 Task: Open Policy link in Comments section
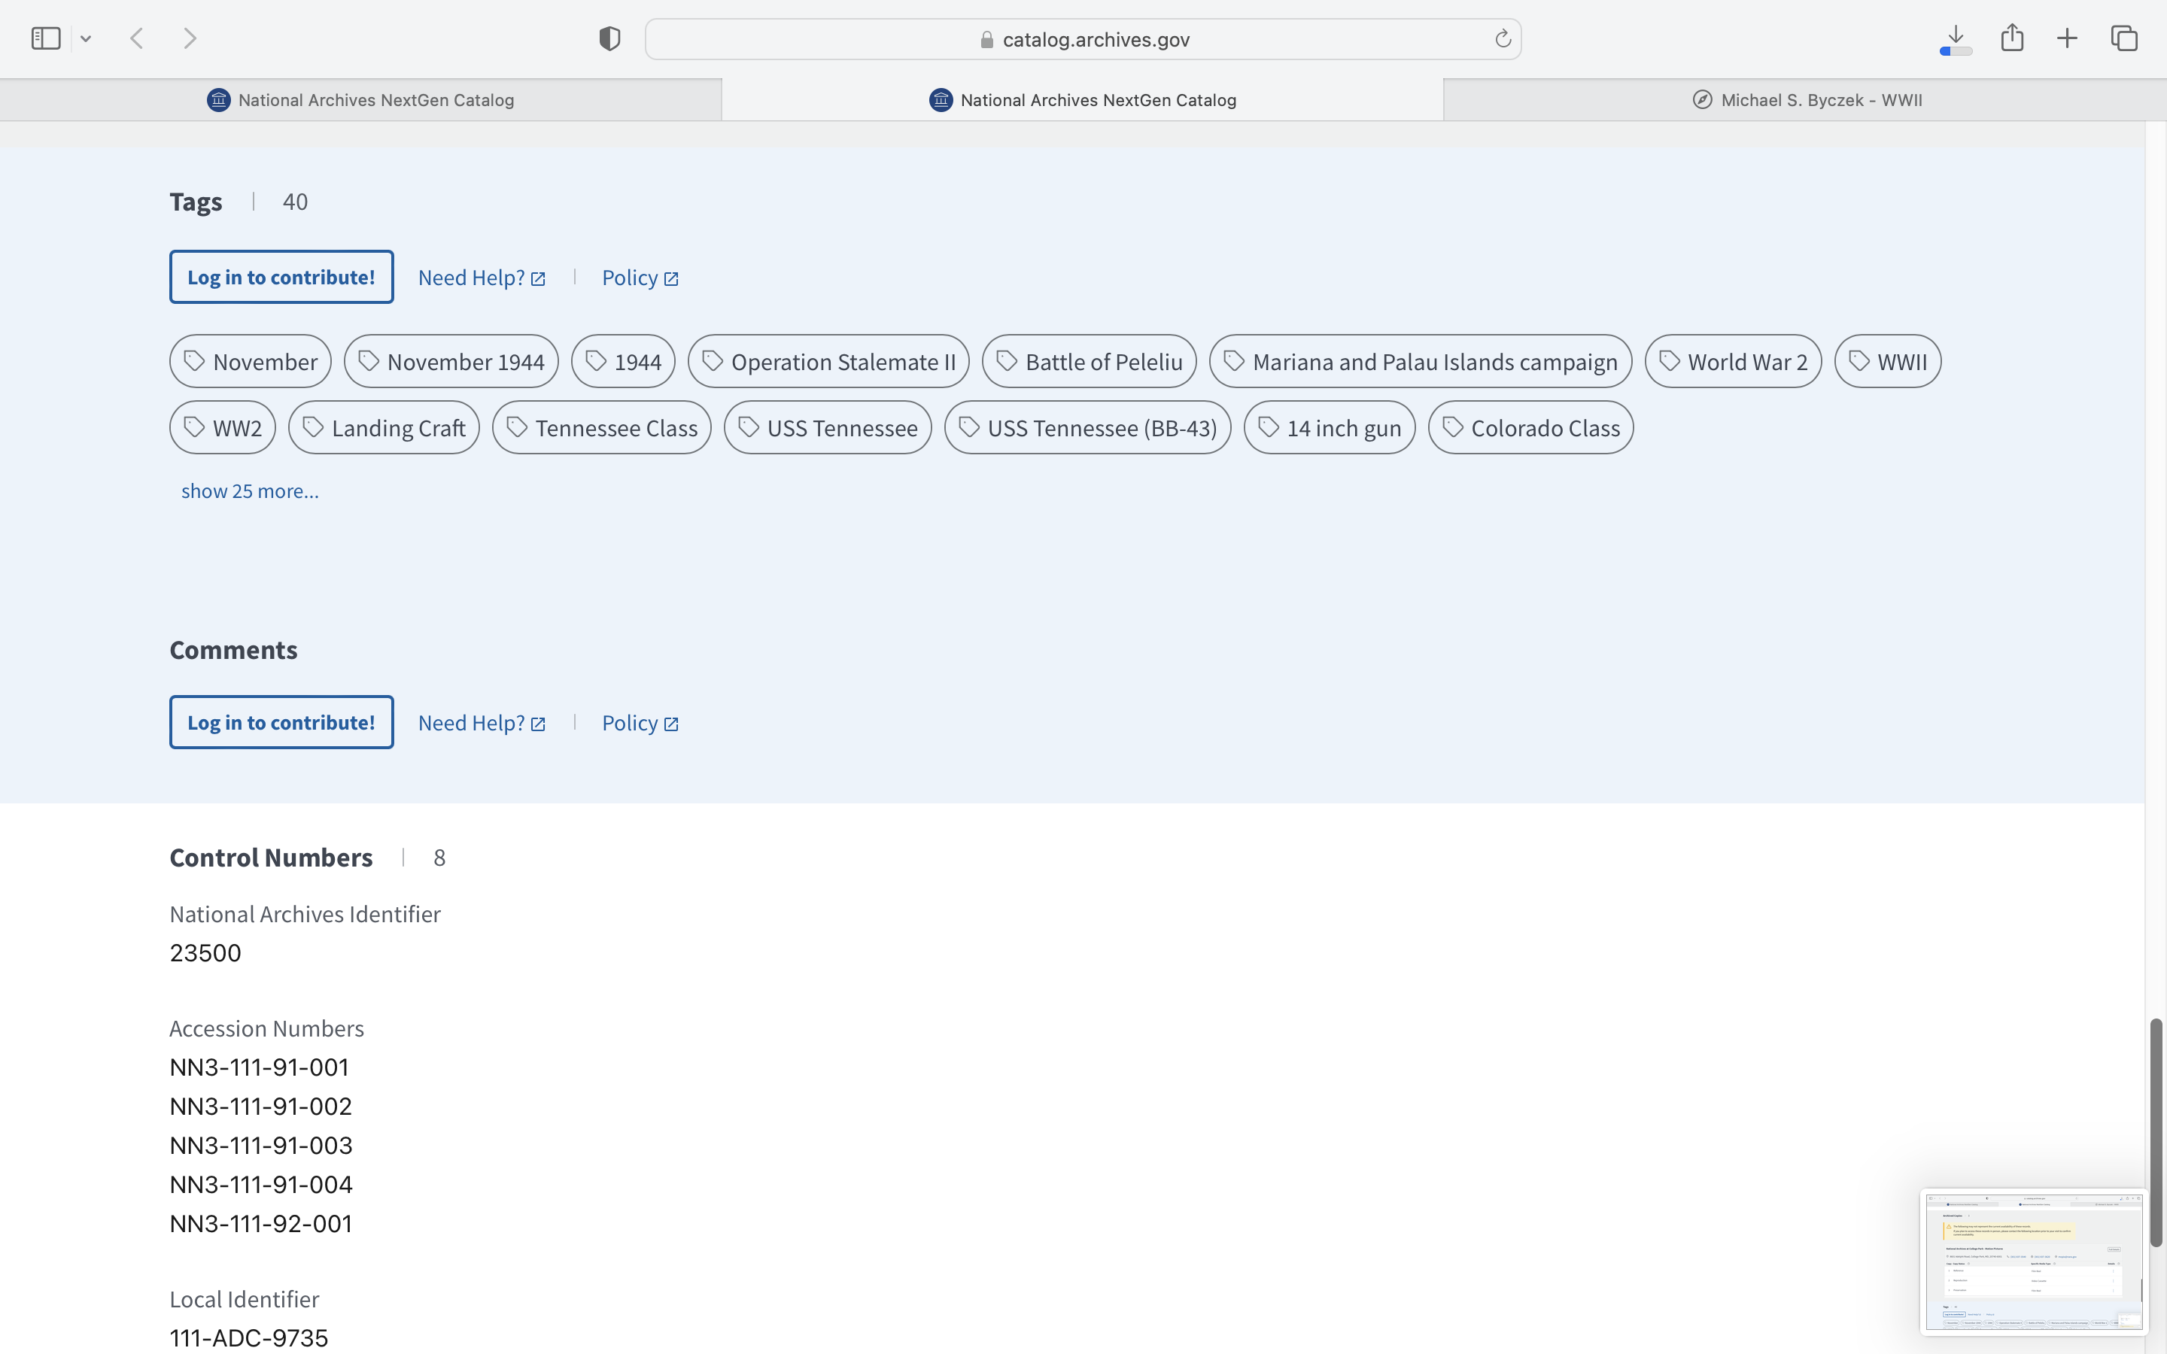640,723
